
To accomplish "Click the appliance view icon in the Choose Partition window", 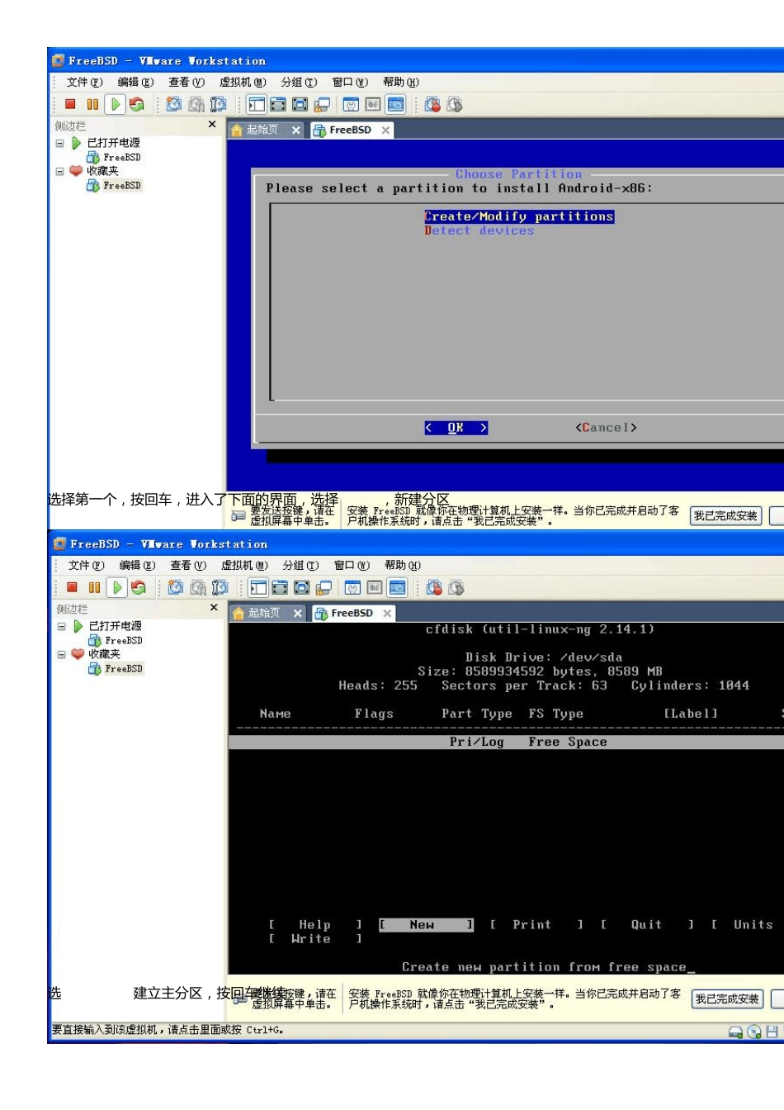I will (373, 104).
